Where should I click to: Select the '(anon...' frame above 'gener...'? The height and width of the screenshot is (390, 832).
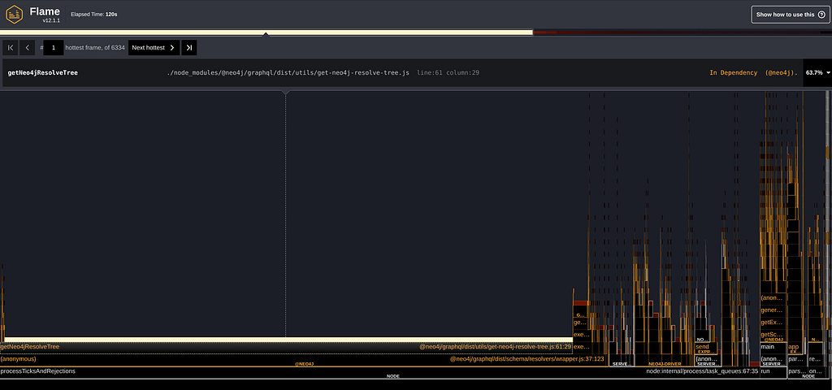[x=773, y=298]
